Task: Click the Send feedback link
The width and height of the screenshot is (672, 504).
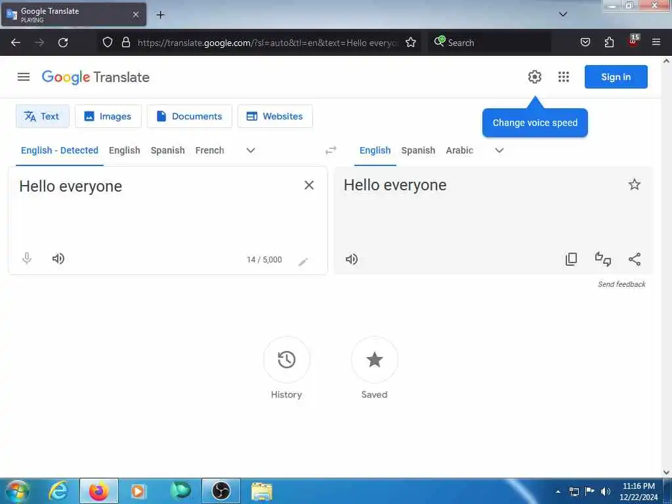Action: point(621,284)
